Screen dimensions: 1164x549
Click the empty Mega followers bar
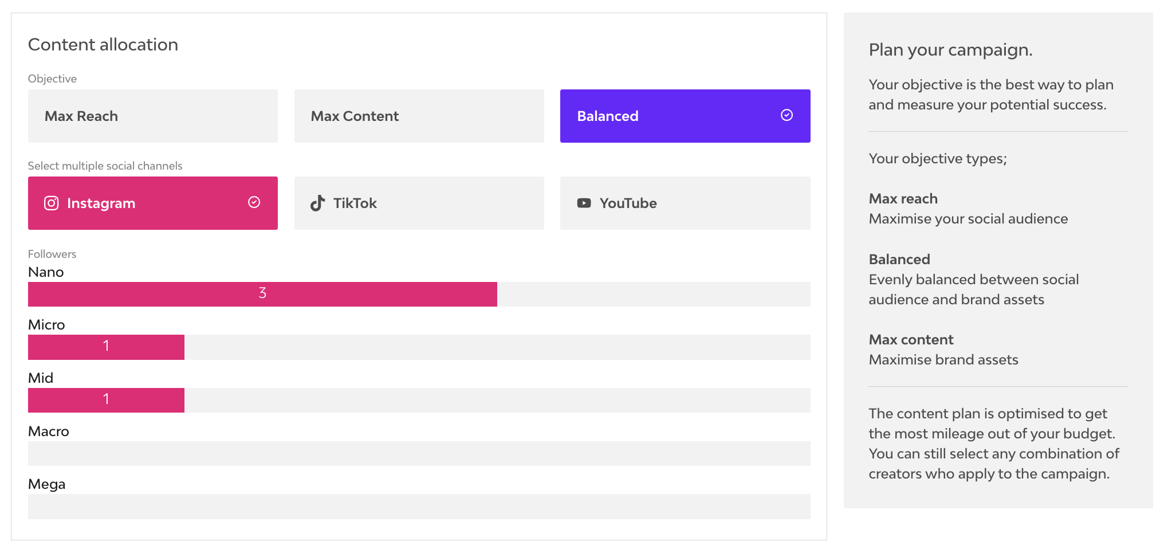point(419,507)
